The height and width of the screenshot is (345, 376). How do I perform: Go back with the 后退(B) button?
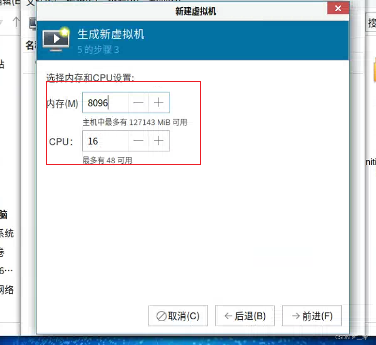245,315
